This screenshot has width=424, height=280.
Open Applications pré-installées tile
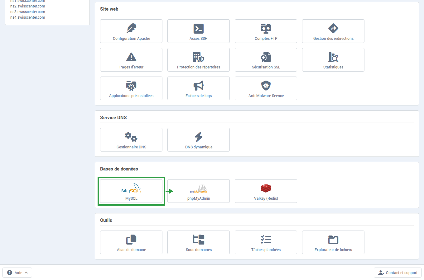point(131,88)
